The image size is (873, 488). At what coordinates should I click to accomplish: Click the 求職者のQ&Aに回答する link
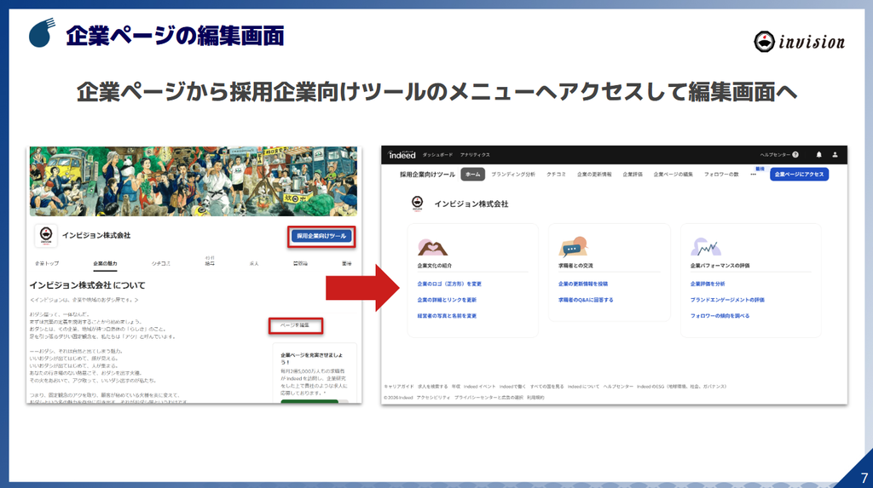586,300
